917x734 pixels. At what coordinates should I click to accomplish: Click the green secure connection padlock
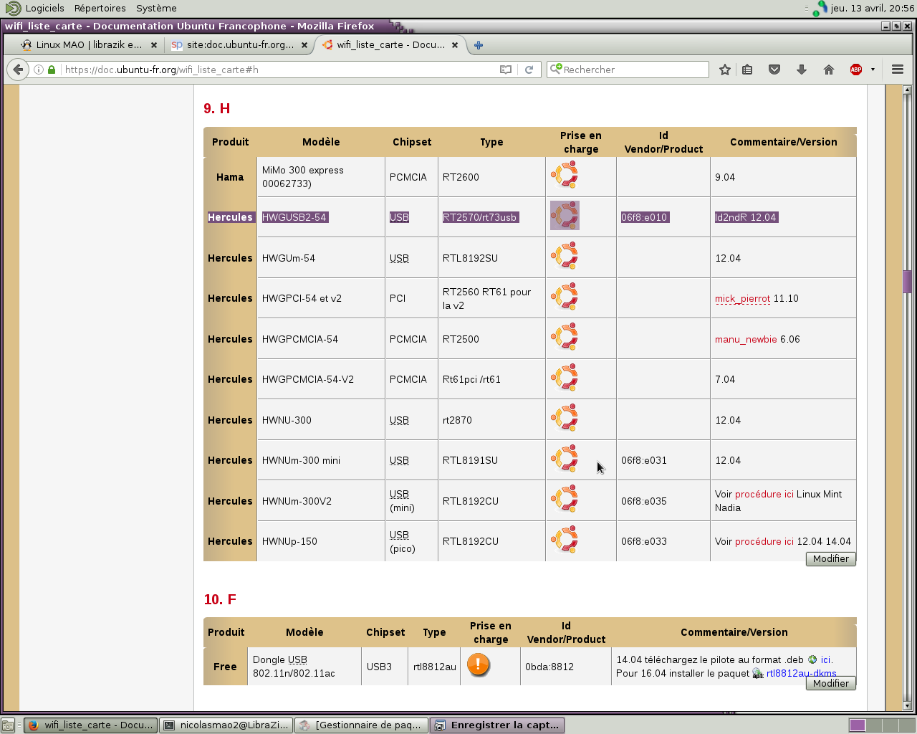(52, 70)
